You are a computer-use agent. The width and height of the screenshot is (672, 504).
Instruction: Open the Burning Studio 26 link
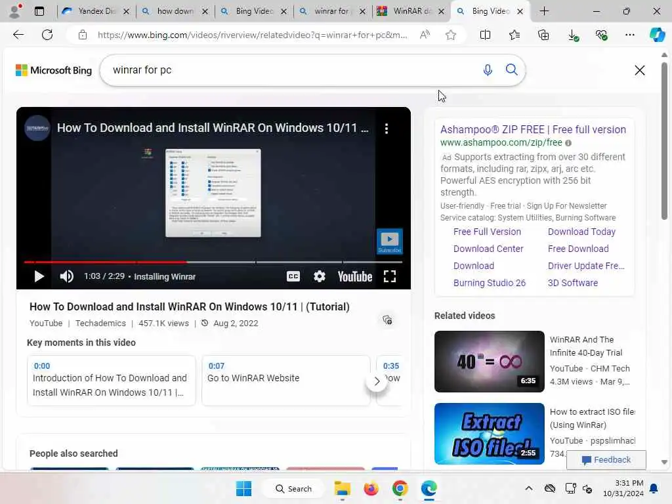[489, 283]
